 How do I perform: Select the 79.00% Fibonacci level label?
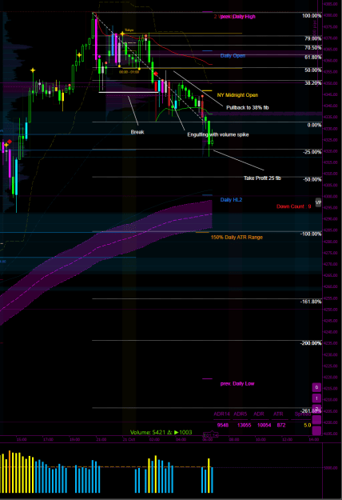tap(313, 38)
